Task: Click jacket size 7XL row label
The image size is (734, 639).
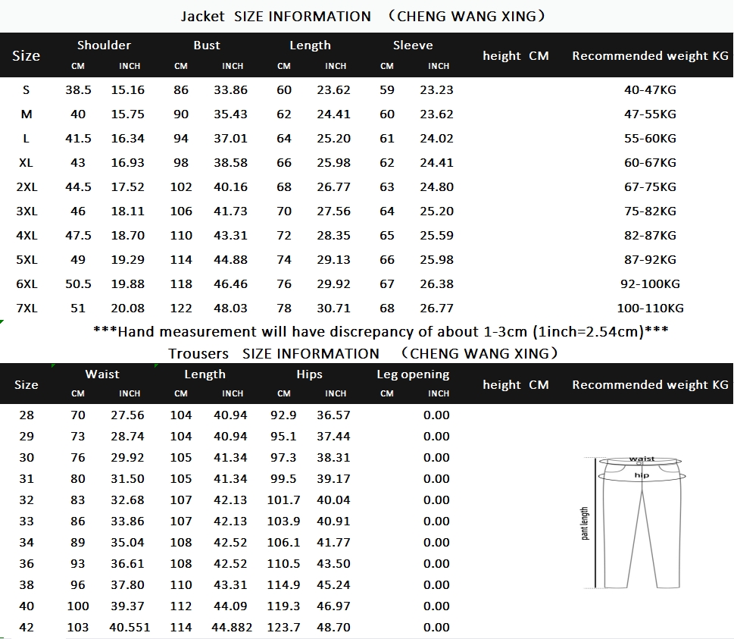Action: click(x=27, y=309)
